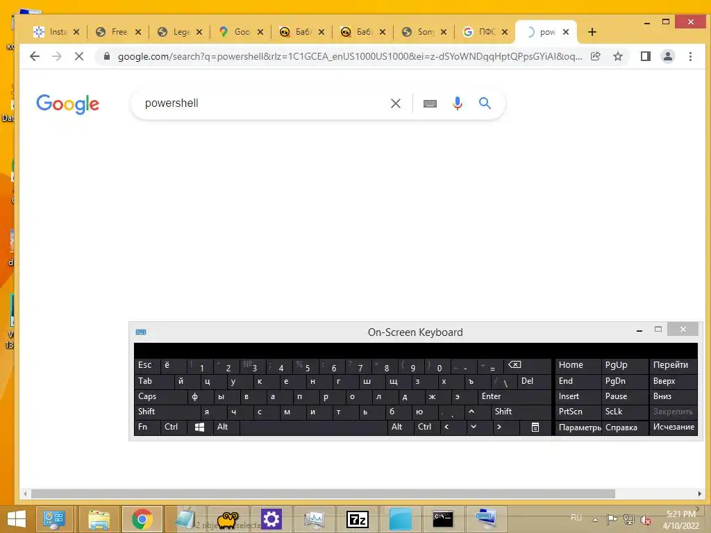Open 7-Zip from the taskbar

tap(358, 519)
